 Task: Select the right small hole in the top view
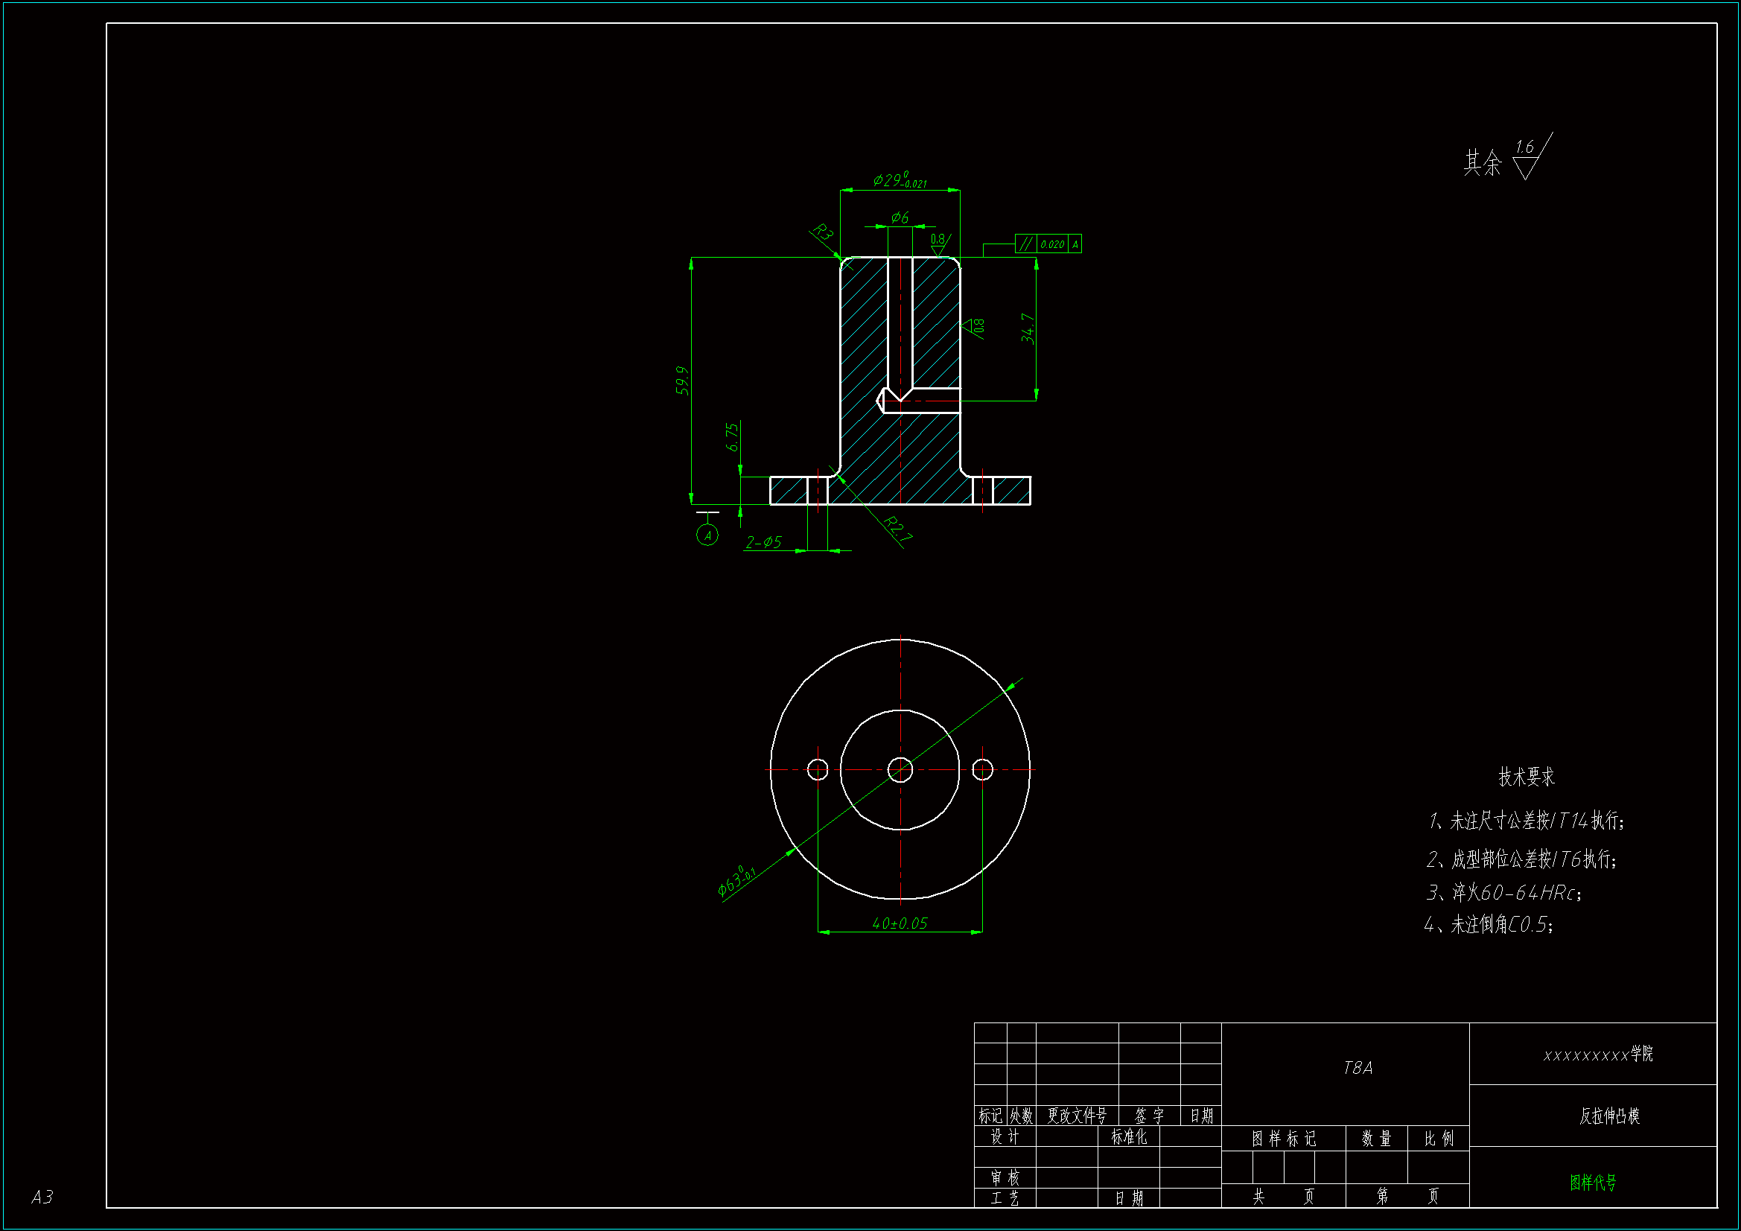[983, 769]
